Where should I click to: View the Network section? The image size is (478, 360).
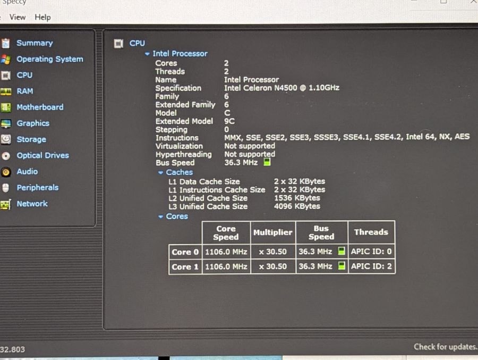point(32,204)
